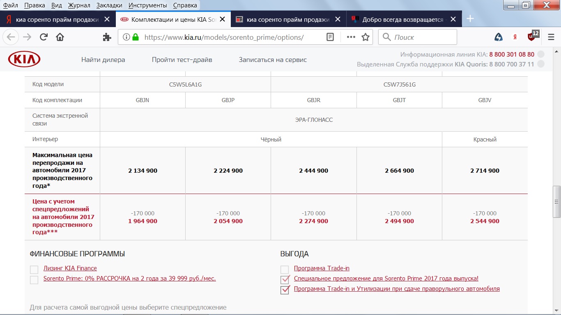This screenshot has height=315, width=561.
Task: Go to 'Записаться на сервис'
Action: click(273, 60)
